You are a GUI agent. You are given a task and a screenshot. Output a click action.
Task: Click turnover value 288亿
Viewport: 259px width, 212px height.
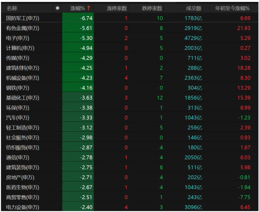(195, 68)
